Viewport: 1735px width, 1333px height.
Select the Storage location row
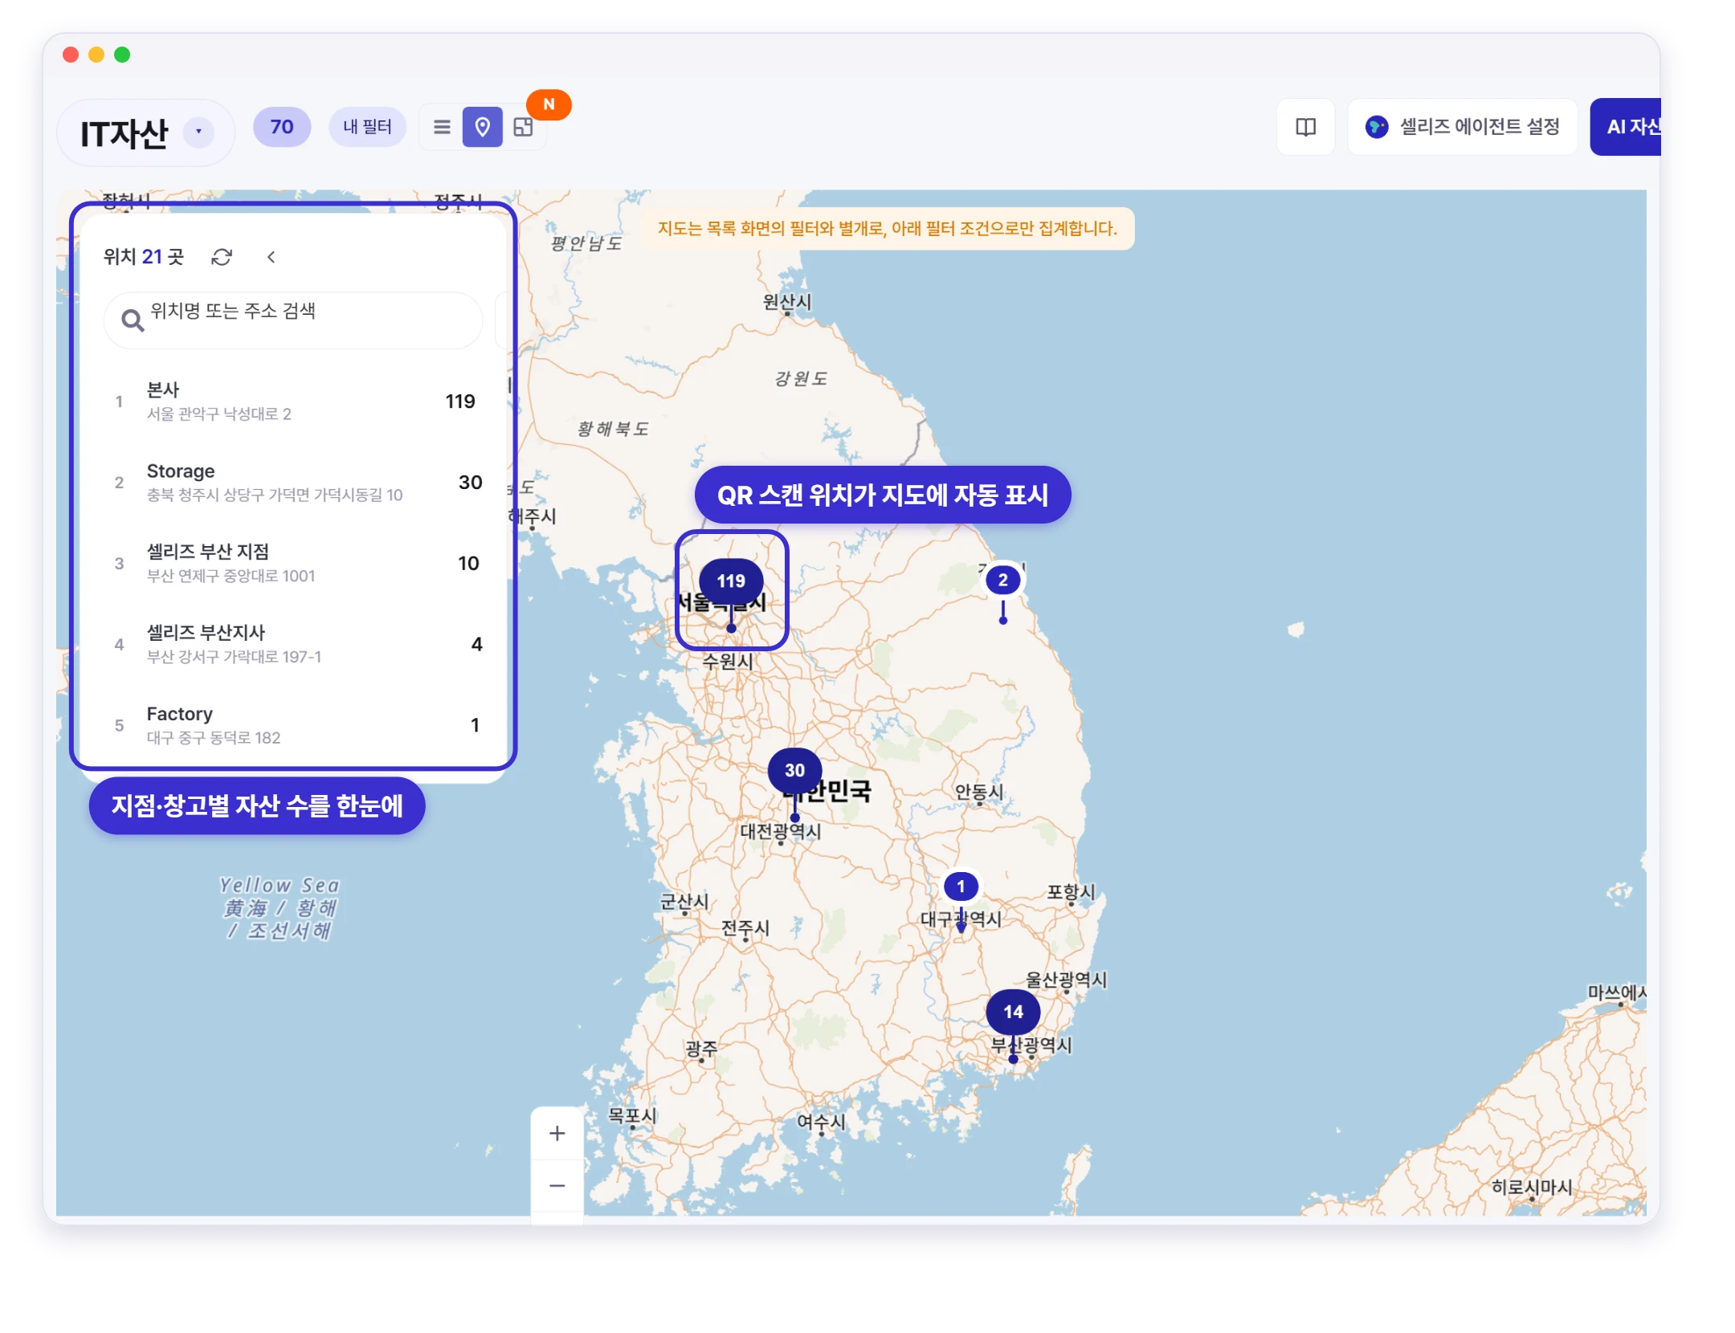(293, 483)
